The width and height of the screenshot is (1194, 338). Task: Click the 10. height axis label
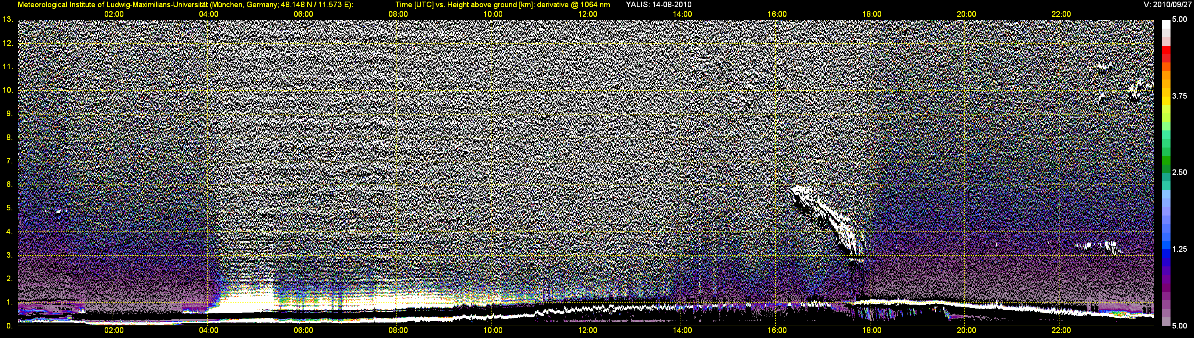[8, 90]
